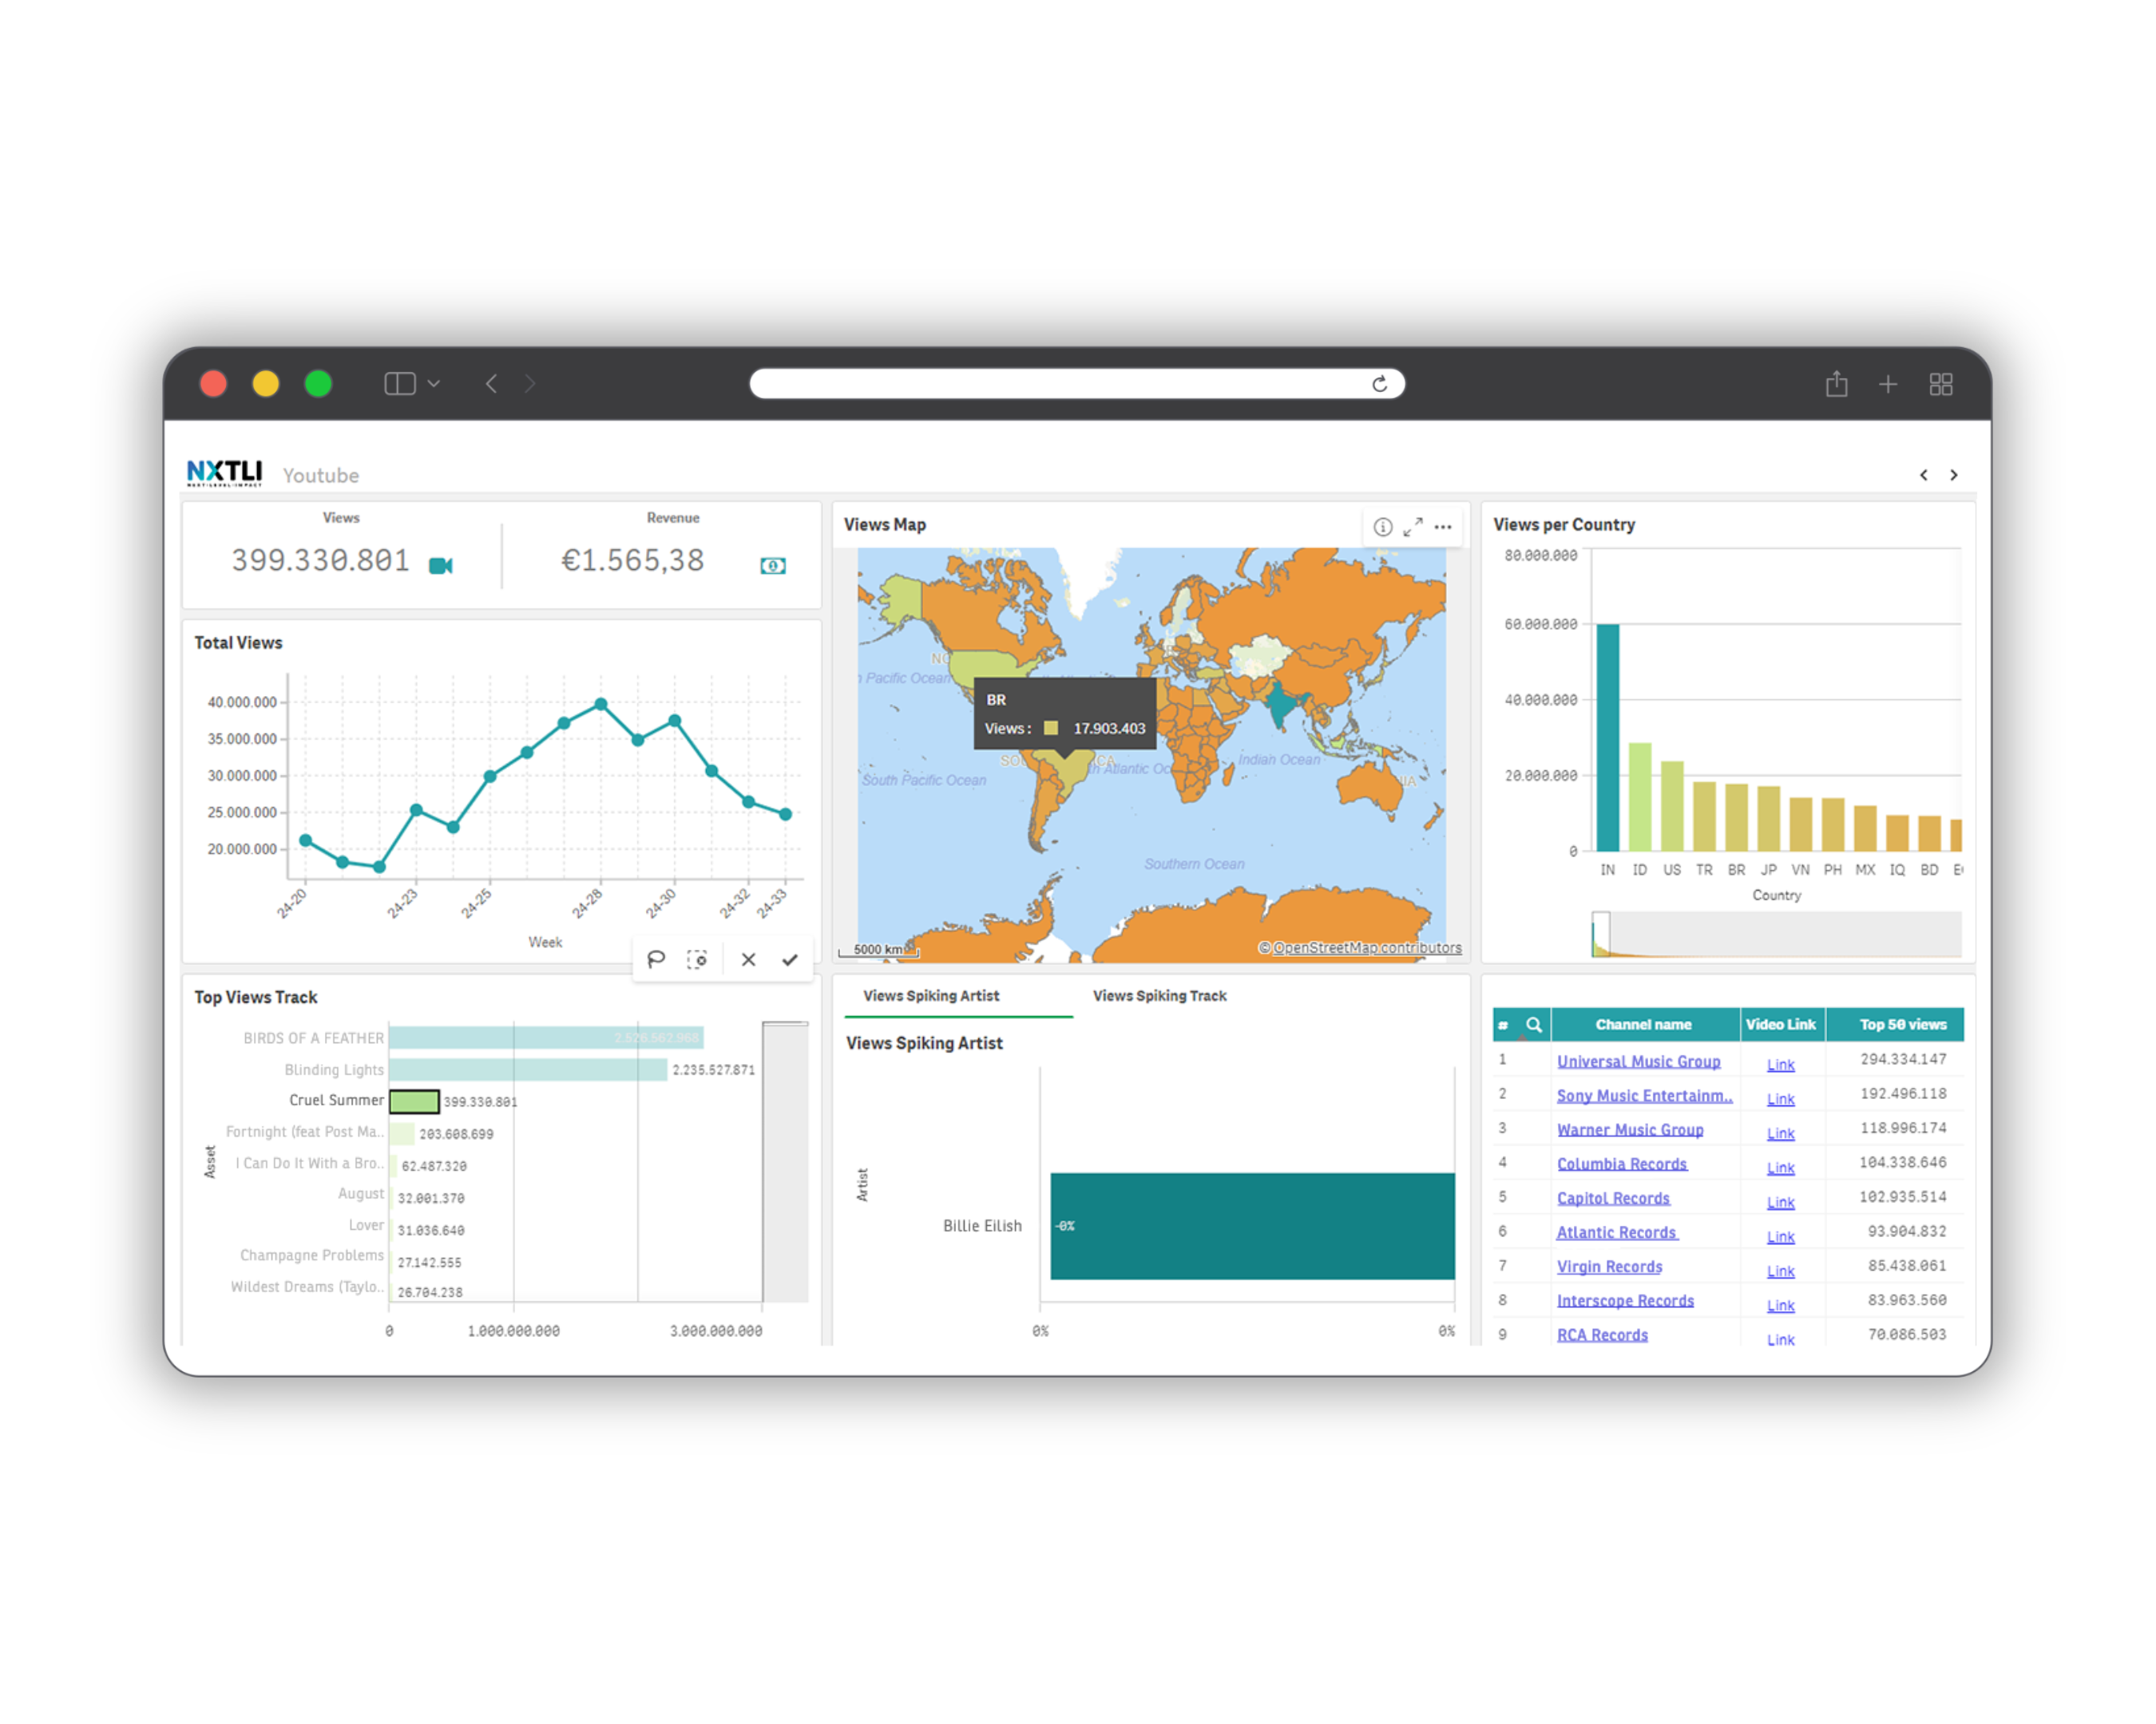This screenshot has height=1724, width=2156.
Task: Open Universal Music Group channel link
Action: [1639, 1062]
